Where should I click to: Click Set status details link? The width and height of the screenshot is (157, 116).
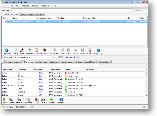tap(72, 57)
